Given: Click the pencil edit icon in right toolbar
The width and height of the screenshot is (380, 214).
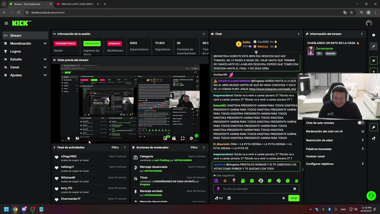Looking at the screenshot, I should coord(373,46).
